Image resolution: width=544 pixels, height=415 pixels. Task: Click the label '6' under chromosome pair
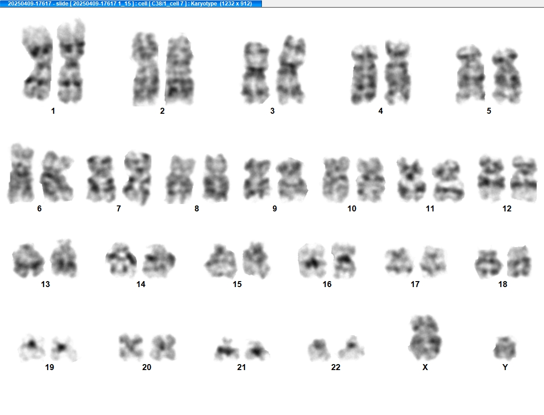pyautogui.click(x=39, y=209)
